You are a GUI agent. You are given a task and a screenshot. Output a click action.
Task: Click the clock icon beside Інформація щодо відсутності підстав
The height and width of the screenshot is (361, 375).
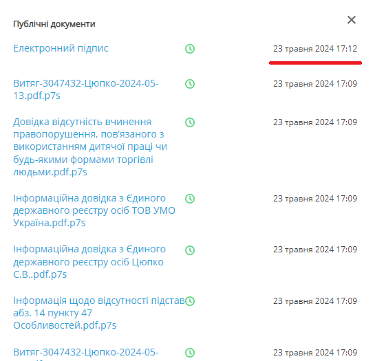(x=190, y=301)
